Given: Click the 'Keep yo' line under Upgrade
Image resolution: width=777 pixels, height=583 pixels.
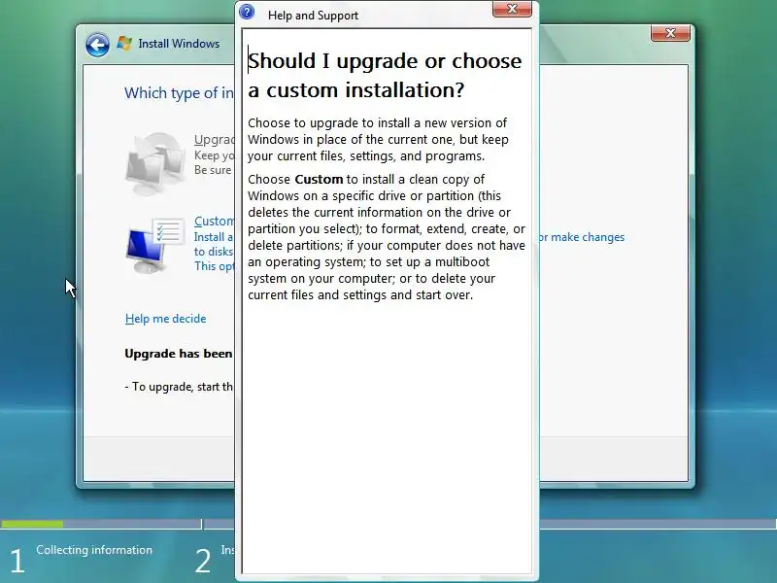Looking at the screenshot, I should point(214,155).
